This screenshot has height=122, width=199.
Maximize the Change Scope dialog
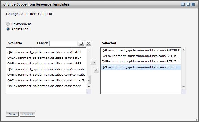[188, 4]
